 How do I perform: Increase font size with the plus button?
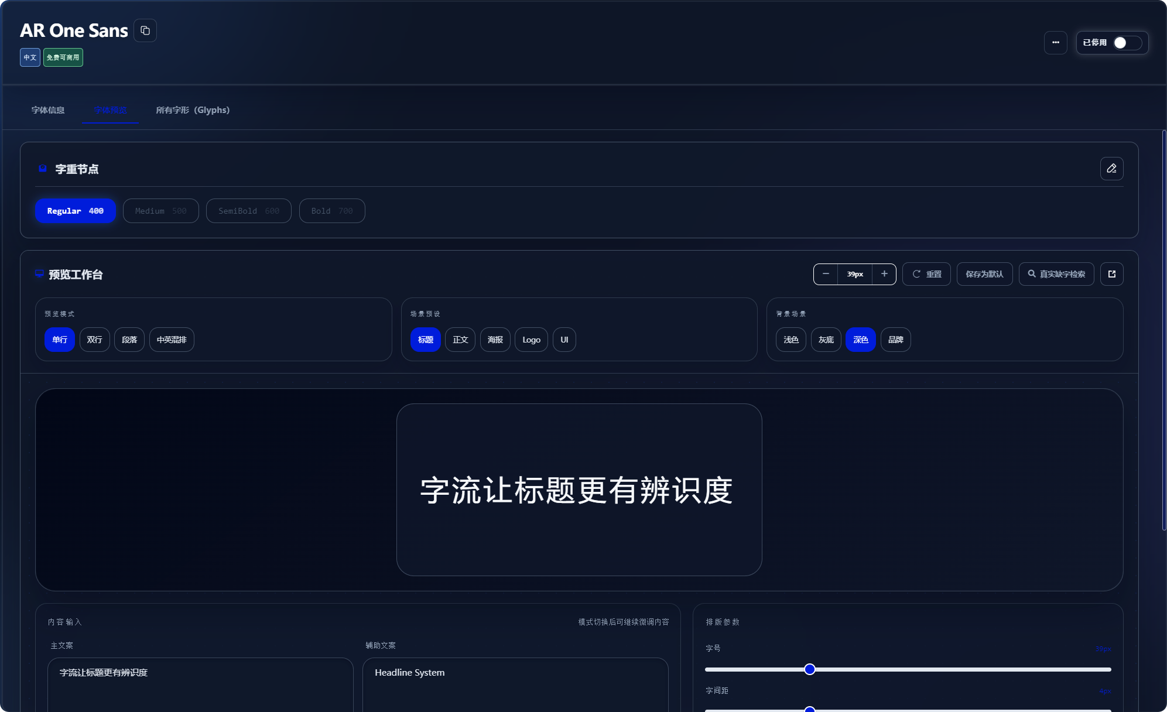pos(884,274)
